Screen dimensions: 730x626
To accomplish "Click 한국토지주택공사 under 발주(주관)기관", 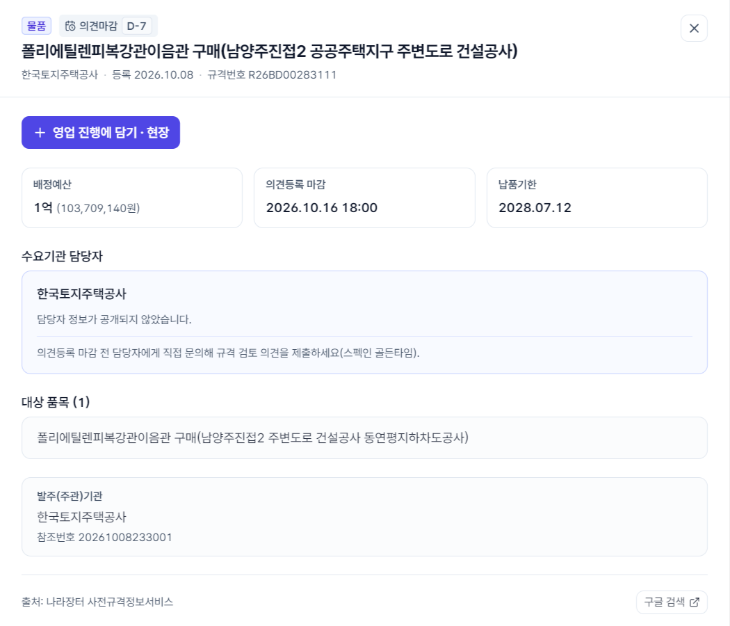I will [x=82, y=517].
